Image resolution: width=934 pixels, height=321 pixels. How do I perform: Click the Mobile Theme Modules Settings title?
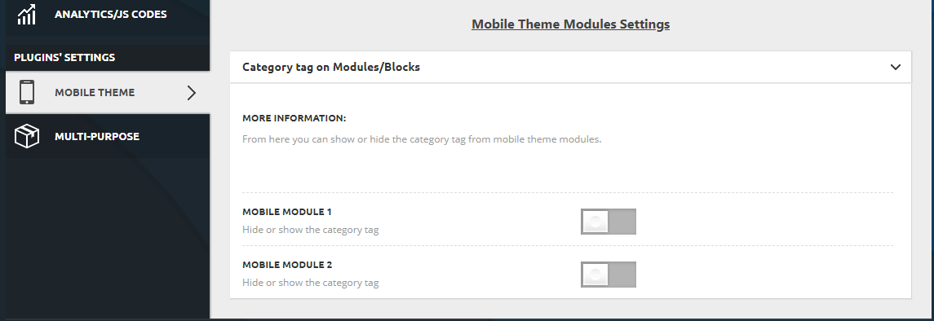pyautogui.click(x=571, y=24)
